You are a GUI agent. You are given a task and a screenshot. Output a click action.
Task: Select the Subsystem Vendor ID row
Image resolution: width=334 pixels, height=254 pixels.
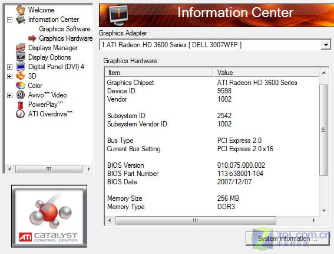212,124
